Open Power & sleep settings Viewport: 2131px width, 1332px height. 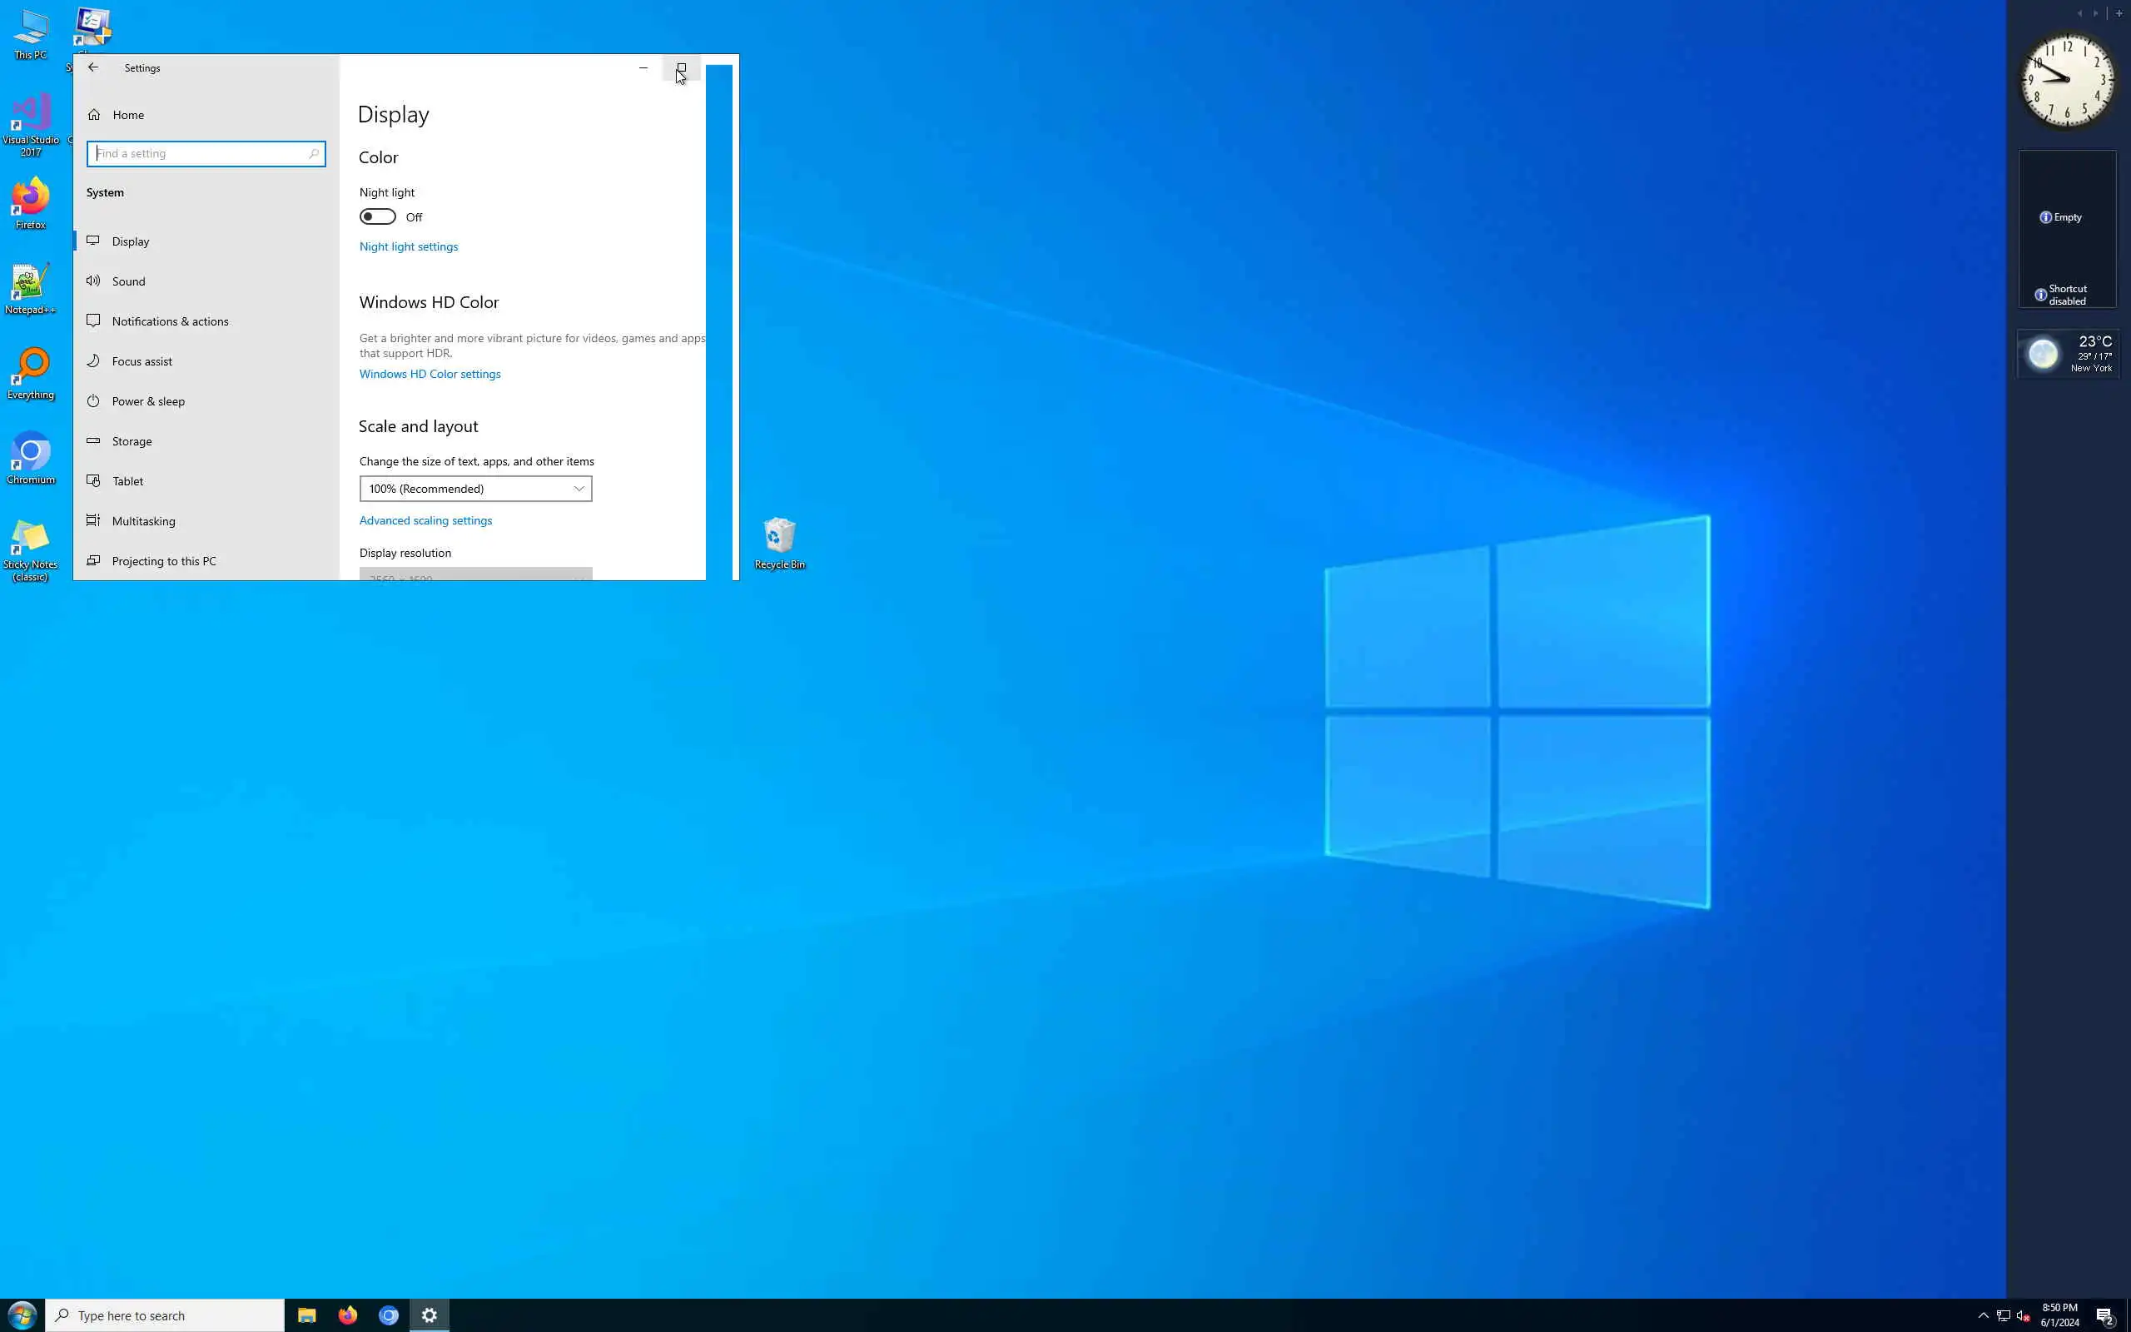click(x=148, y=402)
